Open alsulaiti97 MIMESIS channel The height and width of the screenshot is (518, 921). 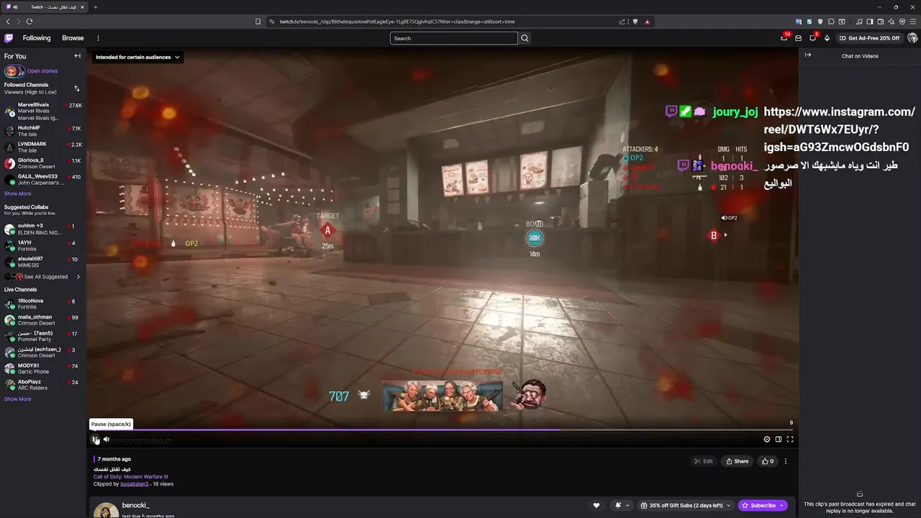43,262
